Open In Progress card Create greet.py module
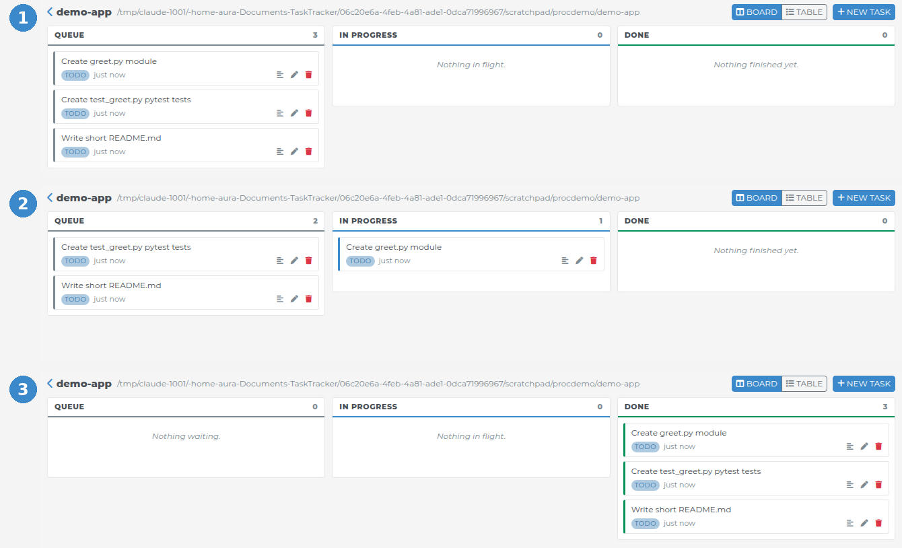This screenshot has width=902, height=548. pyautogui.click(x=471, y=254)
